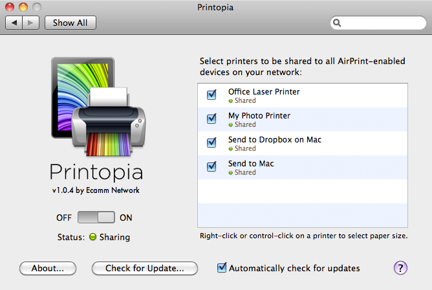Open the About... dialog
The image size is (432, 290).
(x=48, y=268)
